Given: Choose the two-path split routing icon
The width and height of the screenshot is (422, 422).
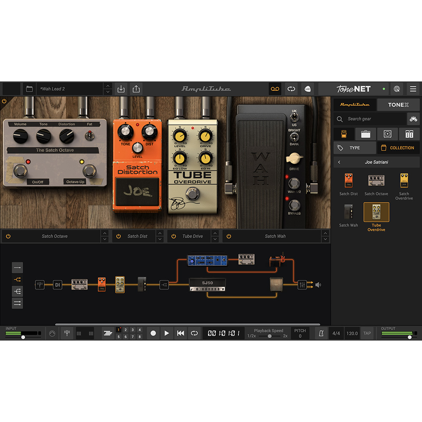Looking at the screenshot, I should [x=17, y=280].
